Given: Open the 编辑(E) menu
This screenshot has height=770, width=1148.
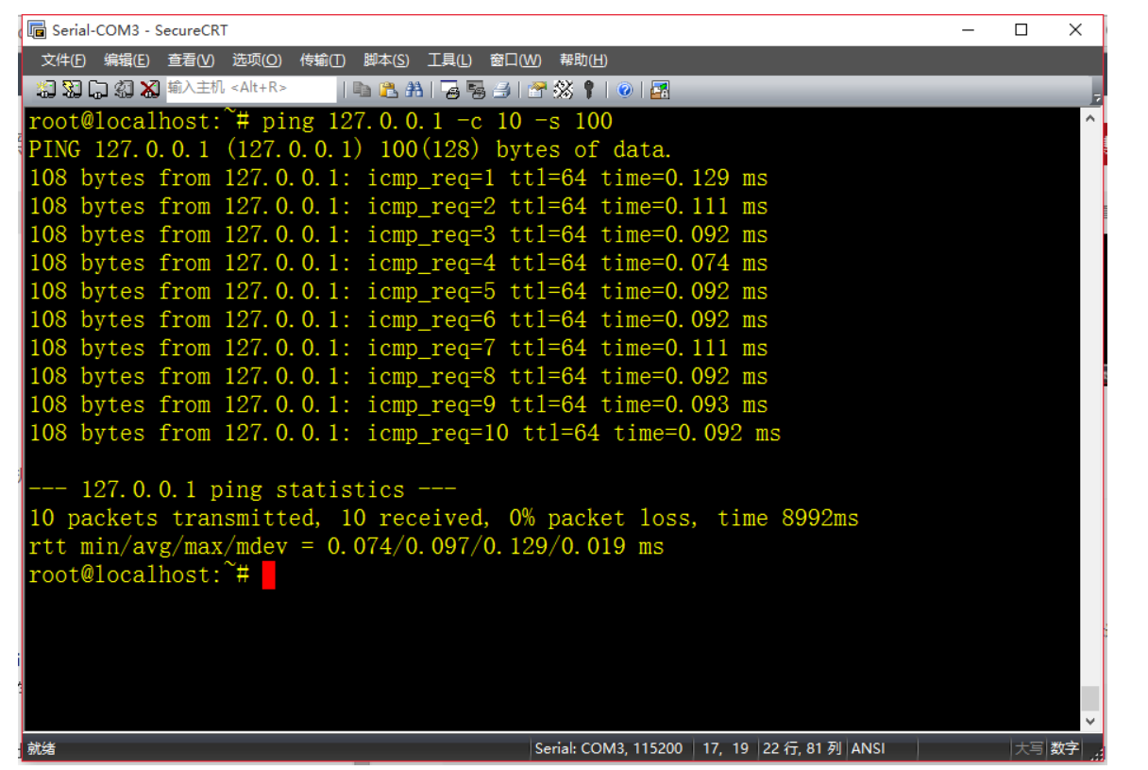Looking at the screenshot, I should coord(127,60).
